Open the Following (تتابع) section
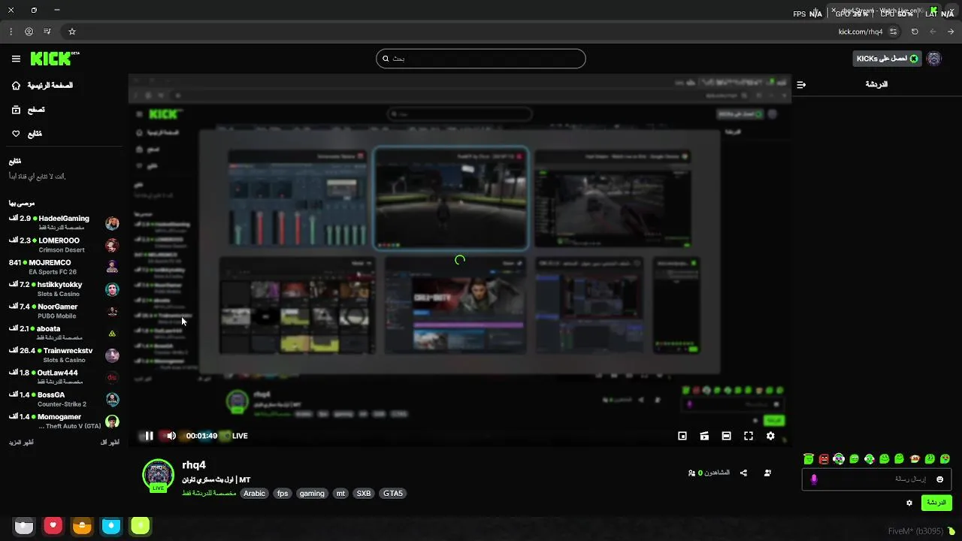 click(x=27, y=134)
